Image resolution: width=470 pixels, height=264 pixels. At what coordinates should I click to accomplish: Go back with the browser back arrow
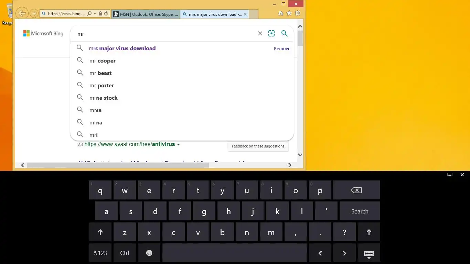(x=22, y=13)
